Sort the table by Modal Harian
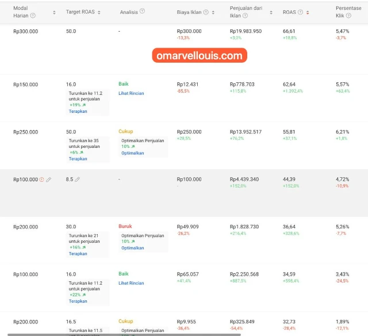This screenshot has height=336, width=368. click(54, 12)
